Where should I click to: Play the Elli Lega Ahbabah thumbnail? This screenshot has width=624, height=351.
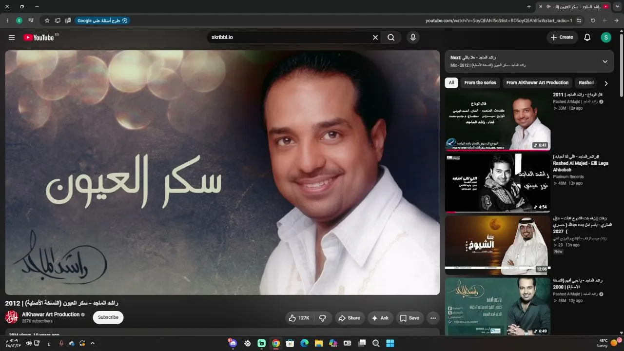(x=498, y=183)
